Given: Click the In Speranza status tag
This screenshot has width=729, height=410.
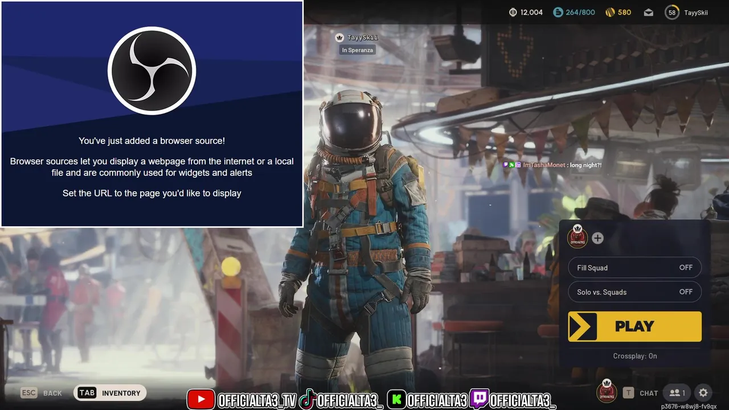Looking at the screenshot, I should 358,50.
